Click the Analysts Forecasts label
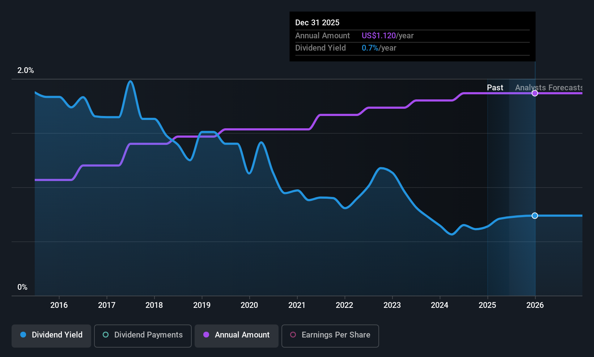Screen dimensions: 594x357 [x=549, y=88]
